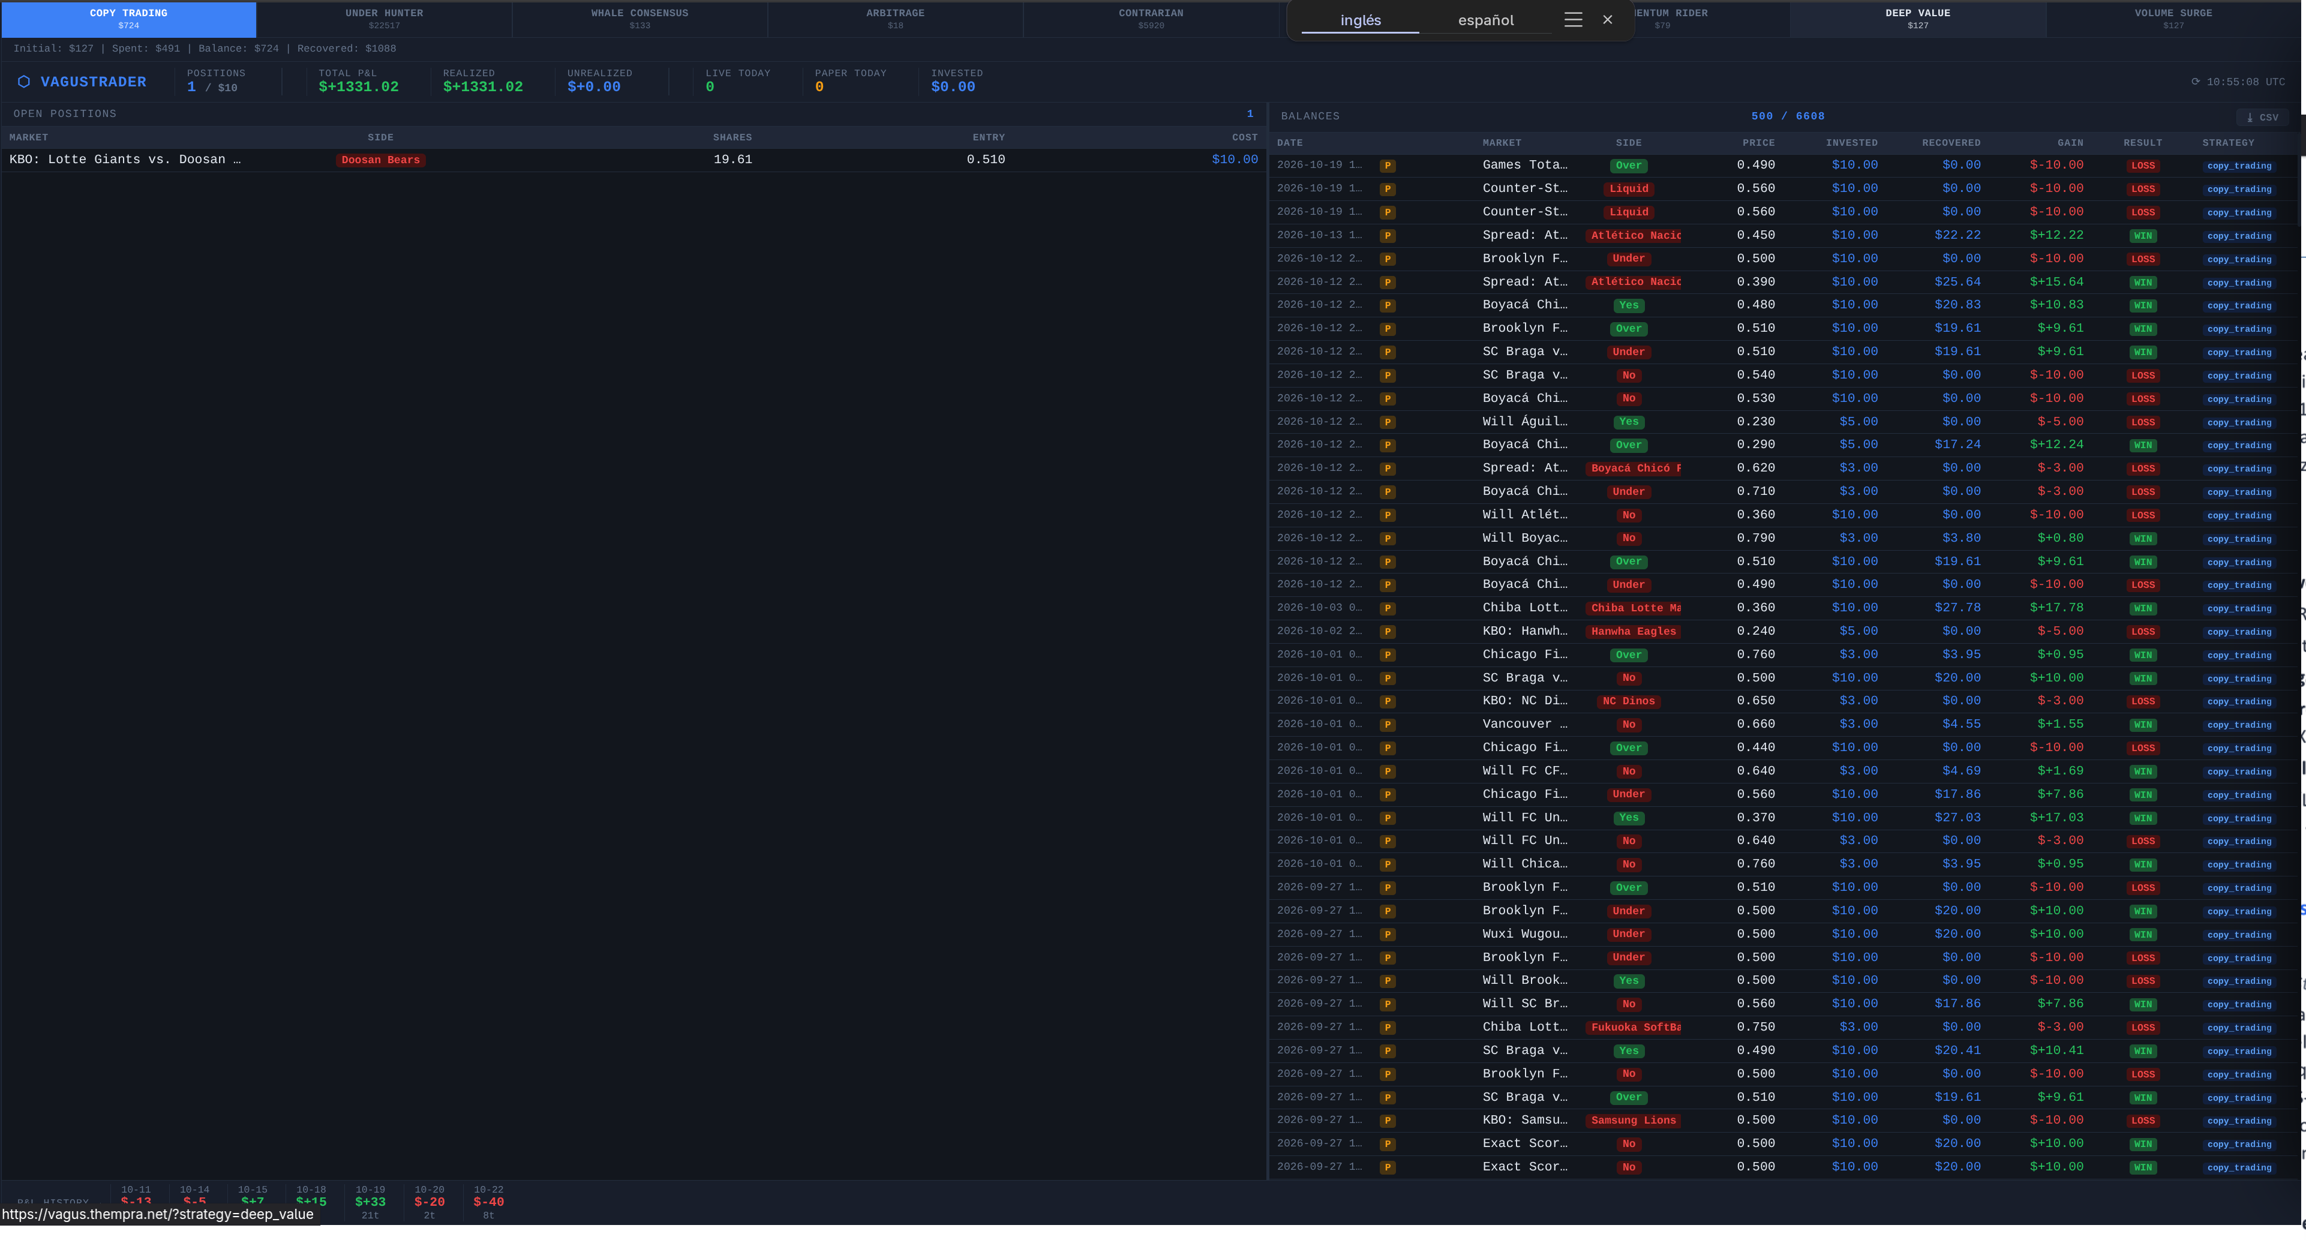
Task: Open the Whale Consensus strategy tab
Action: [x=639, y=19]
